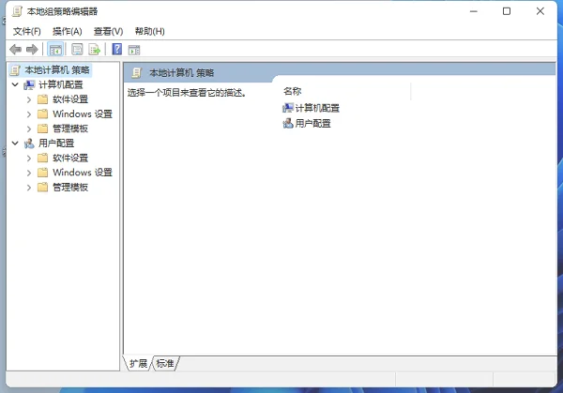Screen dimensions: 563x393
Task: Click the Forward arrow toolbar icon
Action: [32, 49]
